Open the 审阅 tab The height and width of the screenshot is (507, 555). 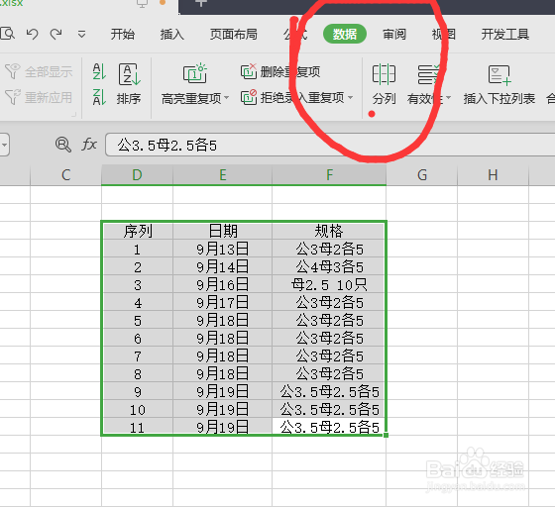click(x=394, y=35)
